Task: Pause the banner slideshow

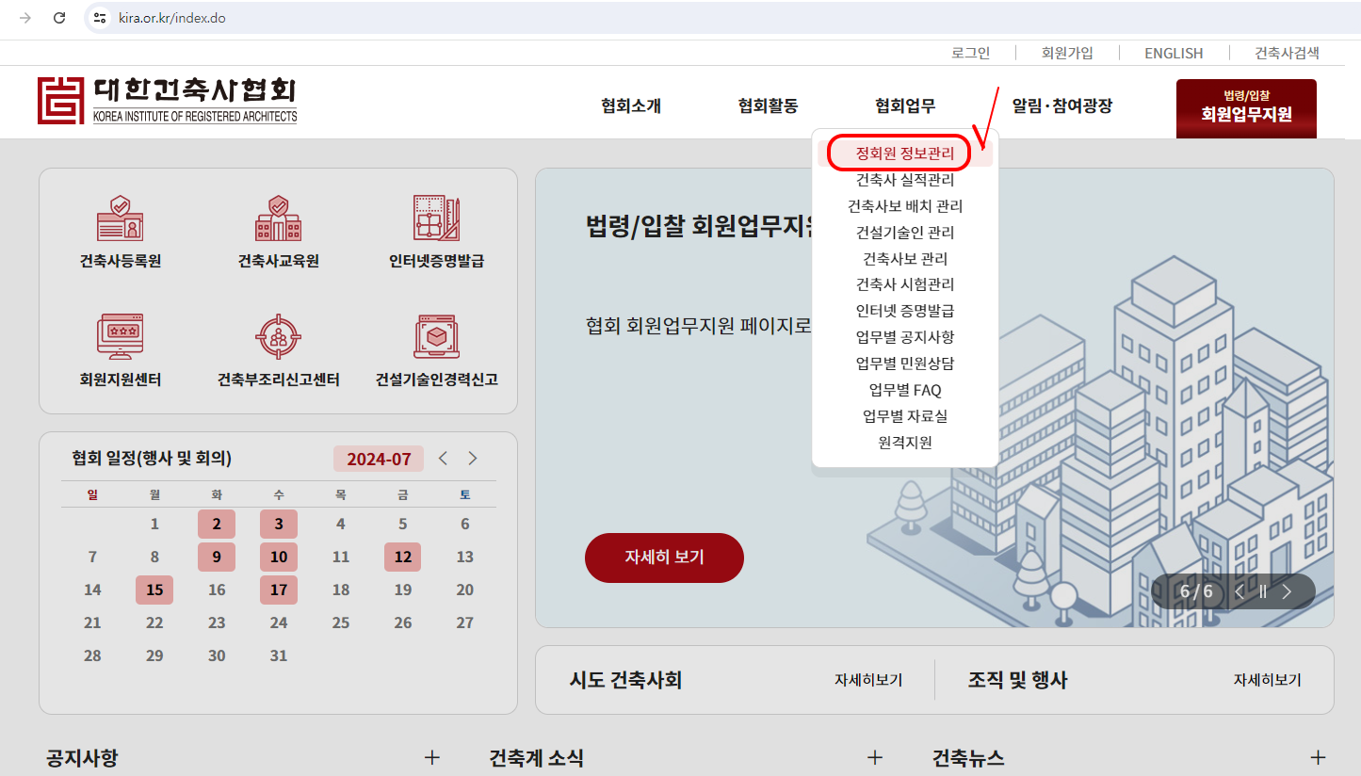Action: tap(1262, 591)
